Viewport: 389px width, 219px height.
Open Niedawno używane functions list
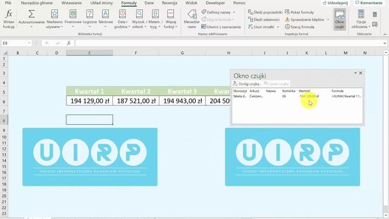point(54,19)
